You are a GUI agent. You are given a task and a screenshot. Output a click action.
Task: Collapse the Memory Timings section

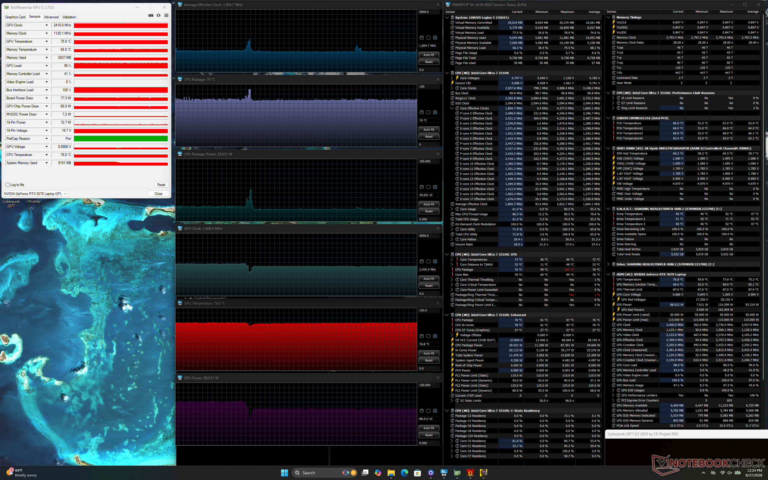tap(608, 17)
